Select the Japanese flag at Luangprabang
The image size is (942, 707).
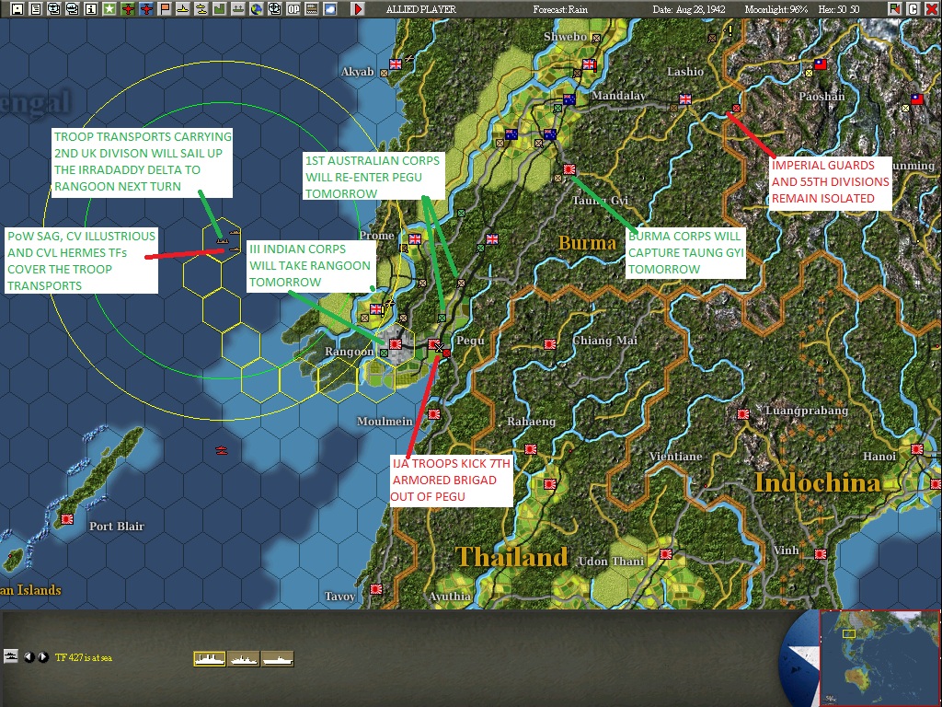[743, 414]
